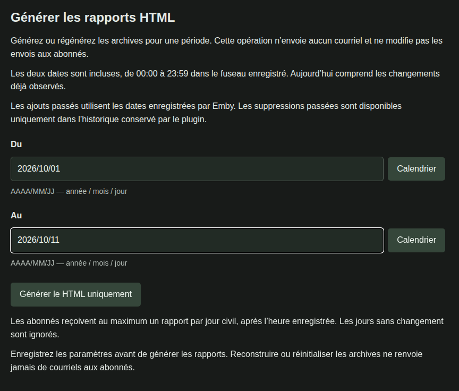
Task: Click Générer le HTML uniquement button
Action: (75, 294)
